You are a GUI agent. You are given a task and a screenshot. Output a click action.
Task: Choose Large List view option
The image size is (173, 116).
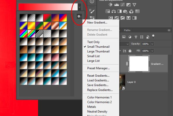point(93,61)
